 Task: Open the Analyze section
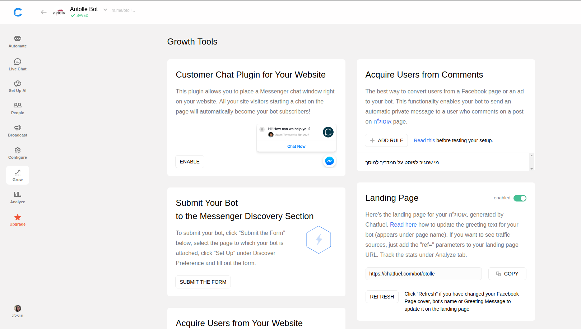click(x=18, y=198)
